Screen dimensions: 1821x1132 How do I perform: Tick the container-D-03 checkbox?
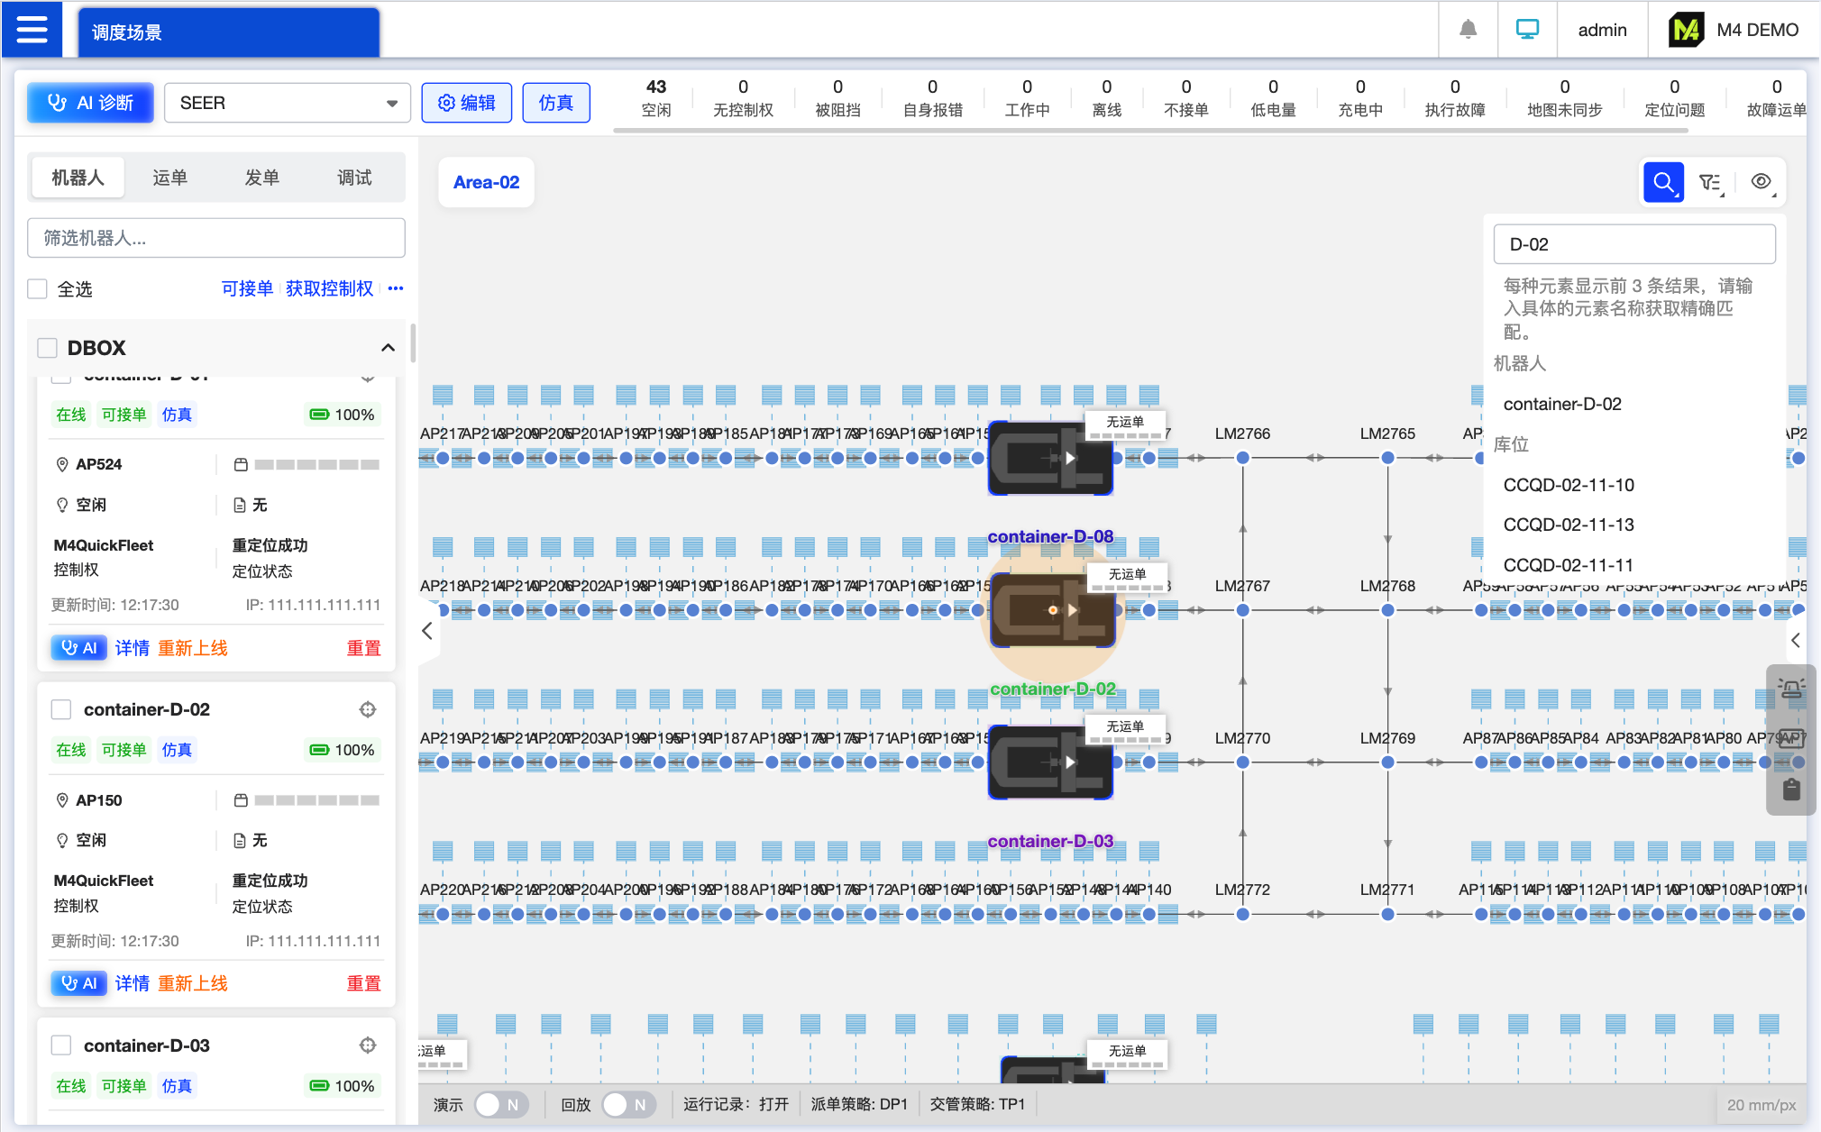(61, 1045)
